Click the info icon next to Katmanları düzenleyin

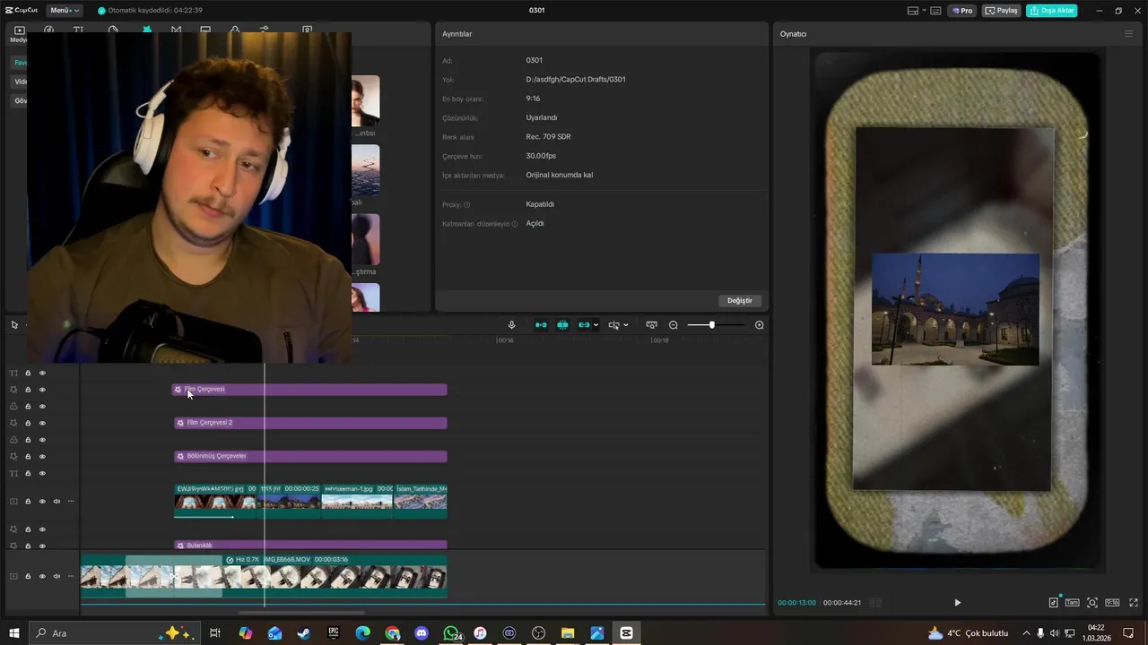[x=515, y=224]
